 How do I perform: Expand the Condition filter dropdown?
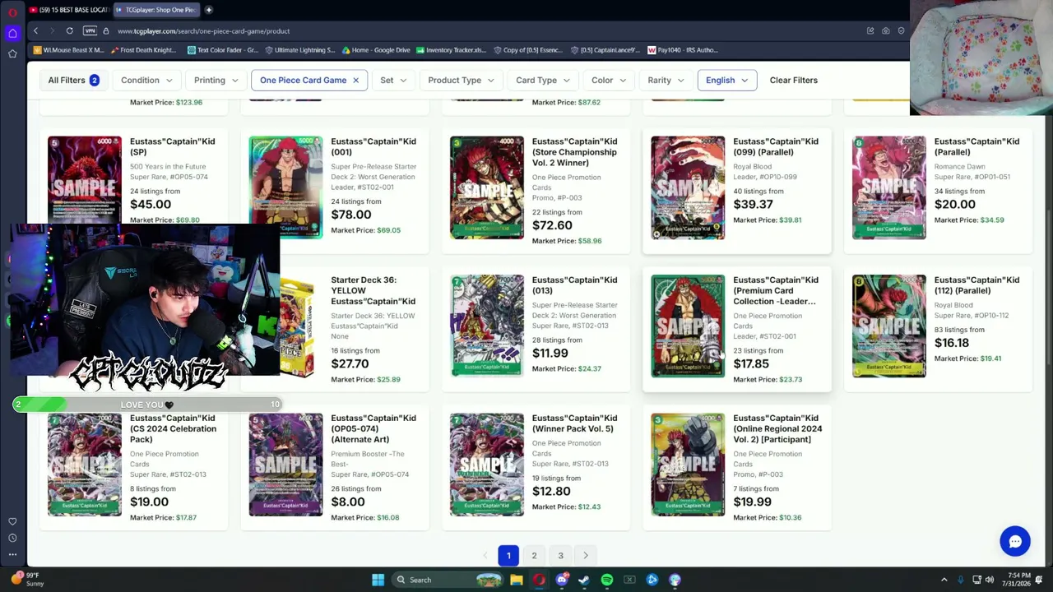[147, 81]
